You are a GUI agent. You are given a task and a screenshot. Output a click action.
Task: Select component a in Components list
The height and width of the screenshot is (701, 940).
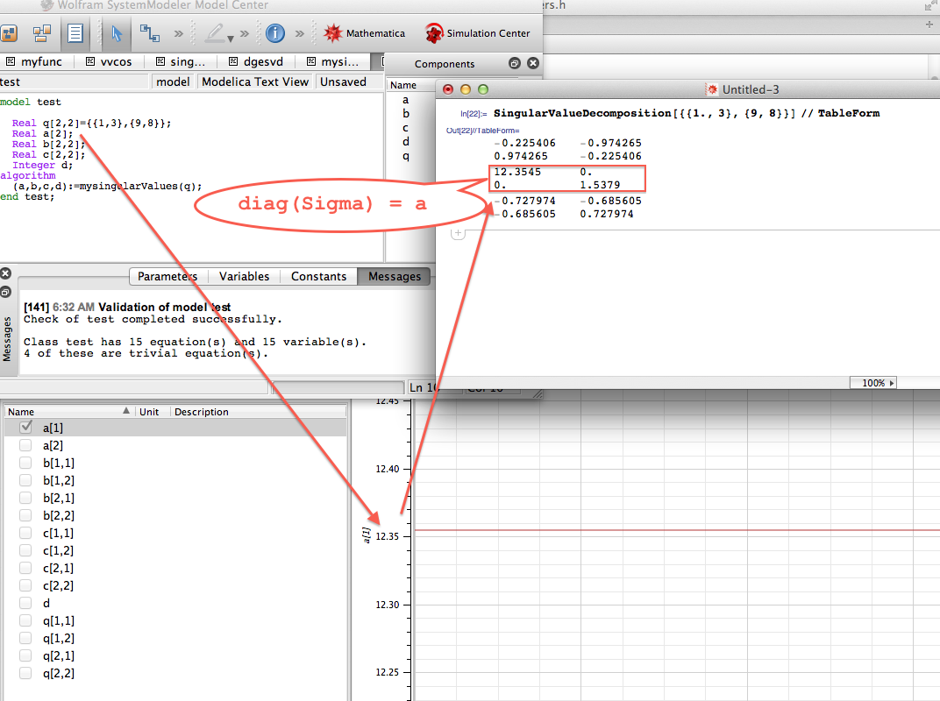point(406,100)
